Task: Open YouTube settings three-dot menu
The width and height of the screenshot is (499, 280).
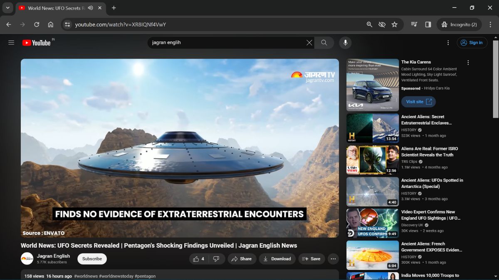Action: (x=448, y=43)
